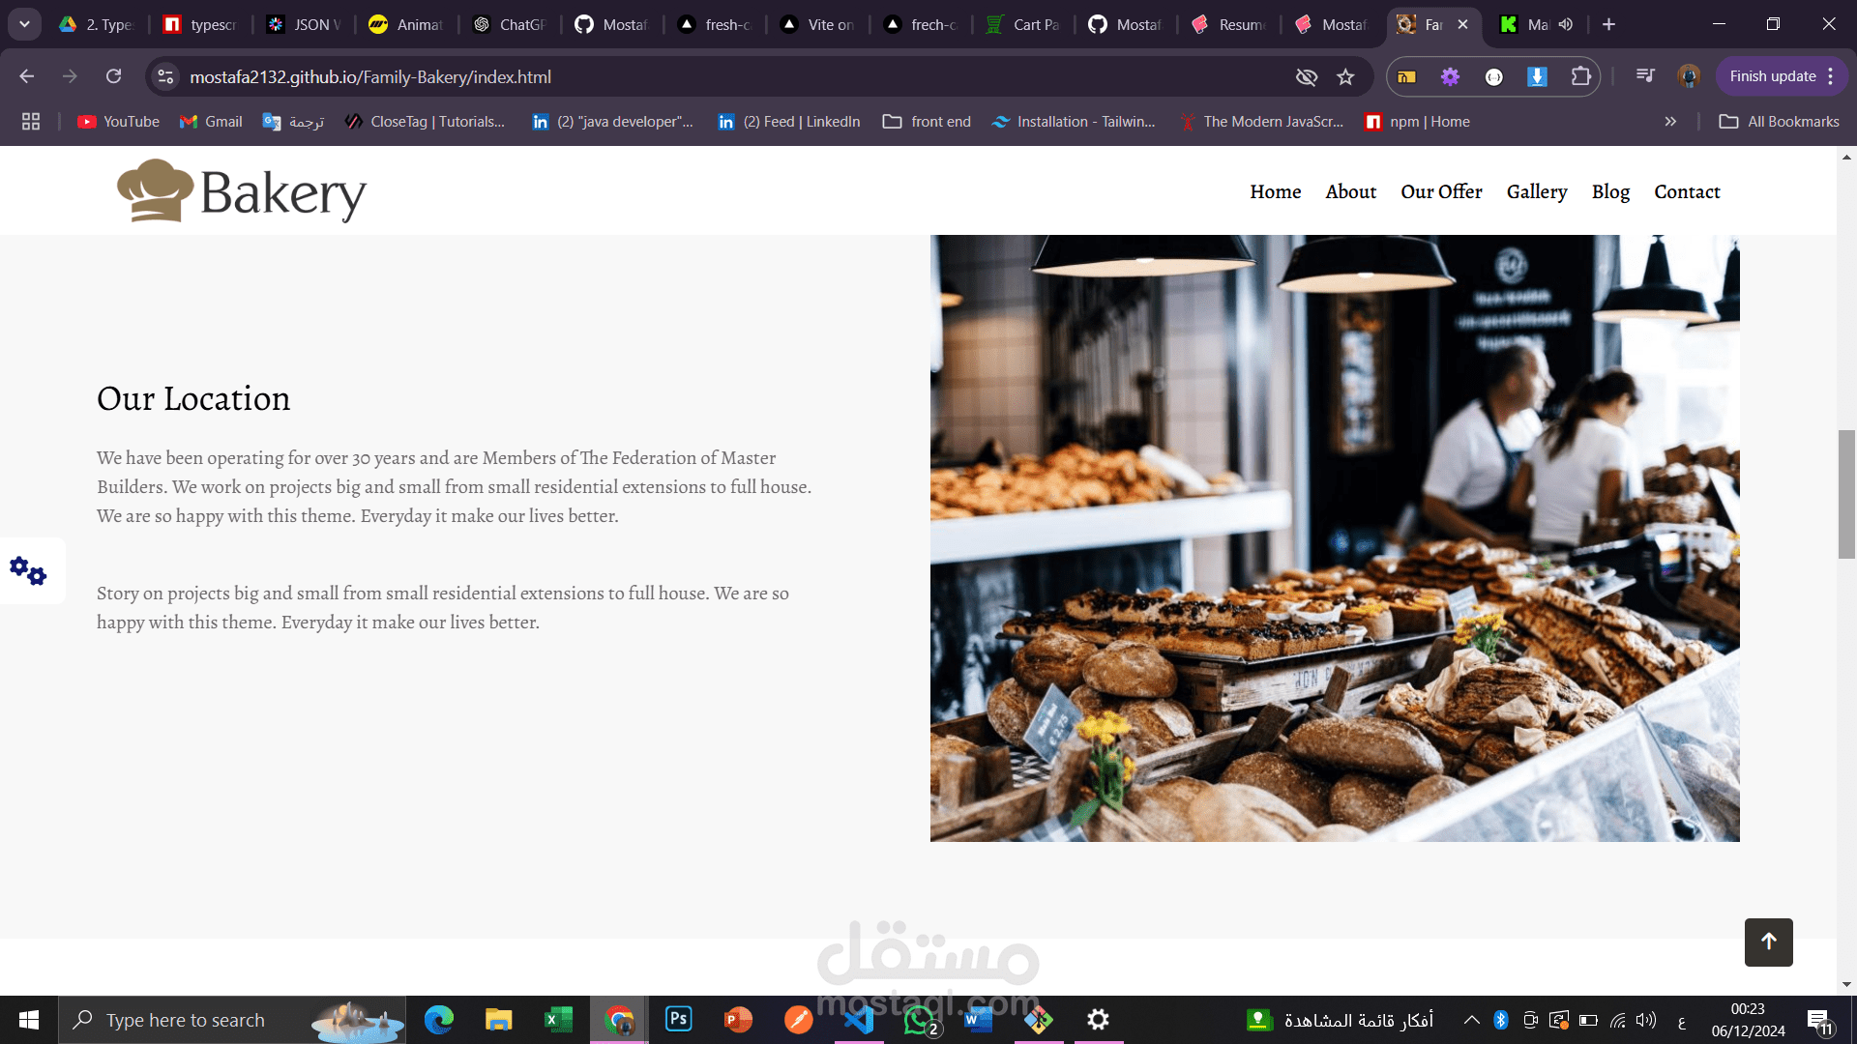Switch to the ChatGPT browser tab
1857x1044 pixels.
[x=511, y=24]
